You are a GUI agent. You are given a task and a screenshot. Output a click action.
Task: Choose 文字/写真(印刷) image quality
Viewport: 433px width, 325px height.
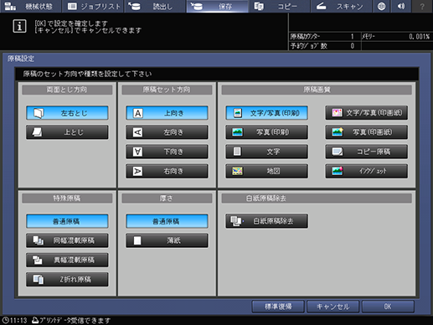267,113
